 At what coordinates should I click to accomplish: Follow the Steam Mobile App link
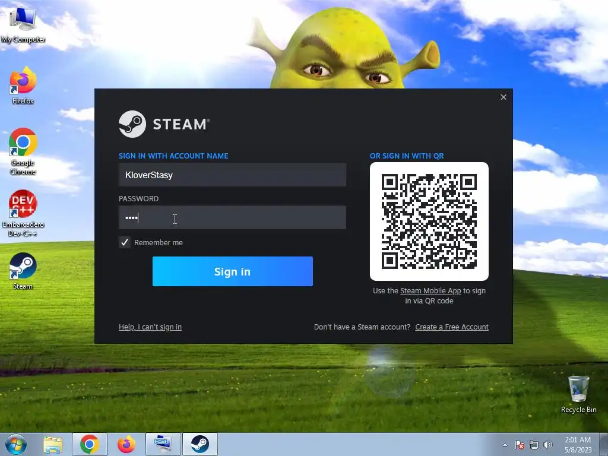[x=430, y=291]
